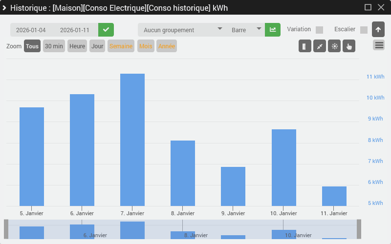Click the 6 kWh axis label
Viewport: 391px width, 244px height.
click(x=375, y=182)
